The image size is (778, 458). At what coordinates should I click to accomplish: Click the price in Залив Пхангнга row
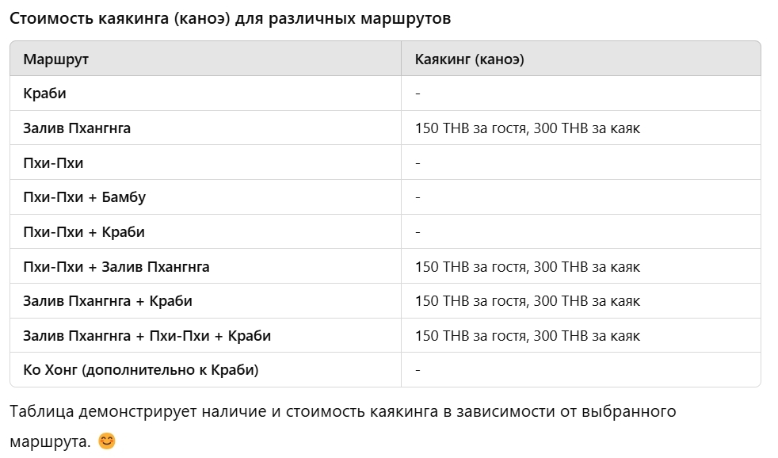pos(528,128)
